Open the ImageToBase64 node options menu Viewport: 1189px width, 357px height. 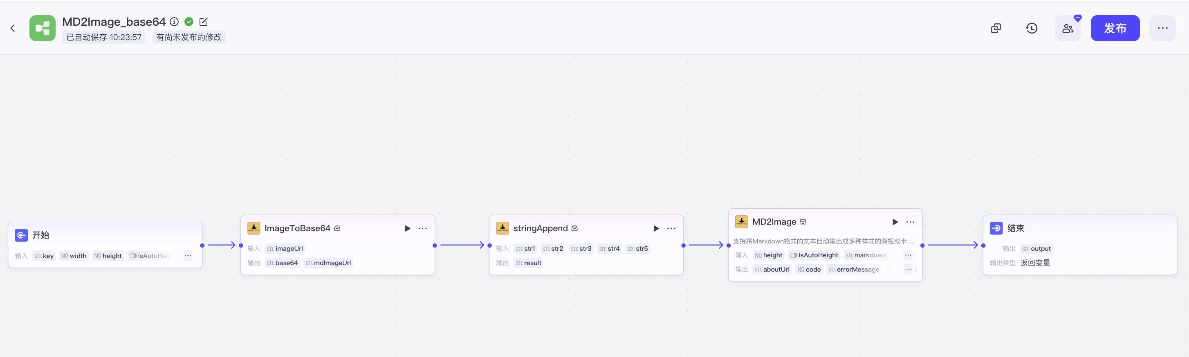pos(422,228)
